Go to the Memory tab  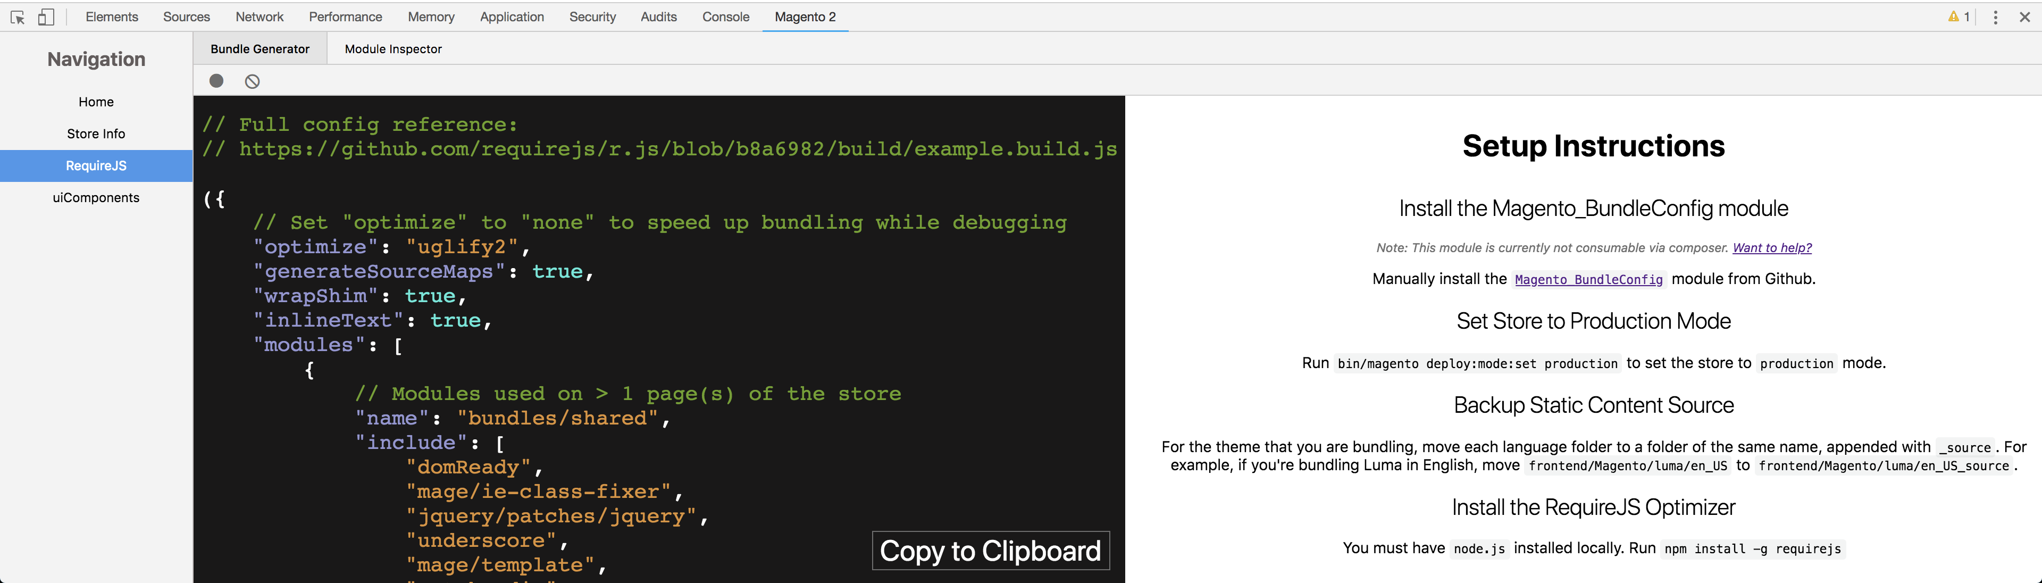(x=431, y=16)
